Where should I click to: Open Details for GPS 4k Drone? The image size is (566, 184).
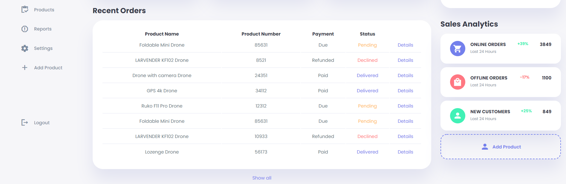pyautogui.click(x=405, y=91)
